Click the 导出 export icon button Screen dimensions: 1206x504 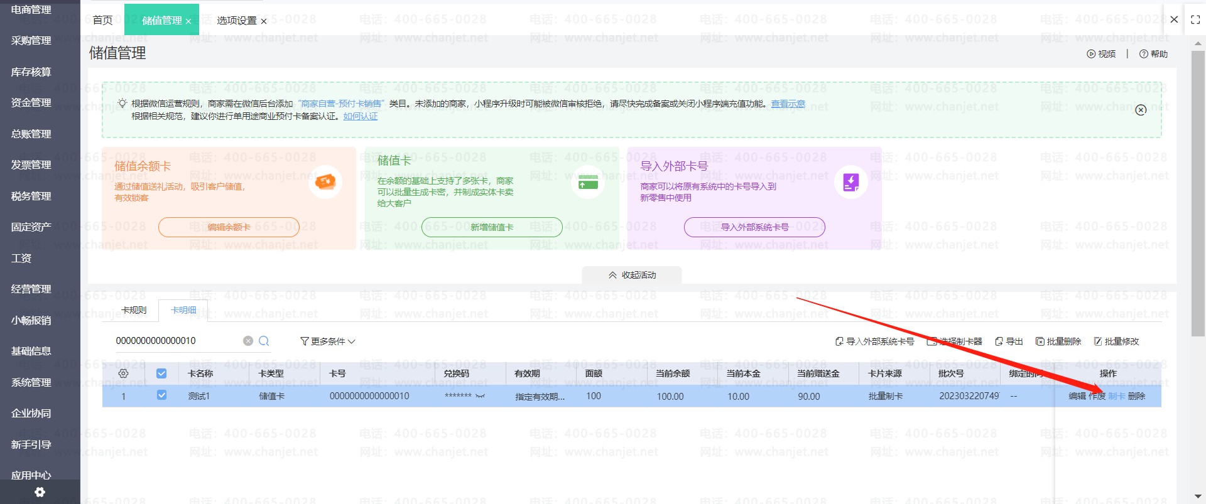pos(1009,341)
